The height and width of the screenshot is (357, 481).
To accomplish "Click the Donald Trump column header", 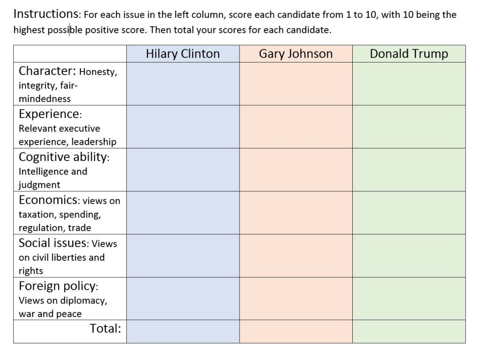I will (x=409, y=54).
